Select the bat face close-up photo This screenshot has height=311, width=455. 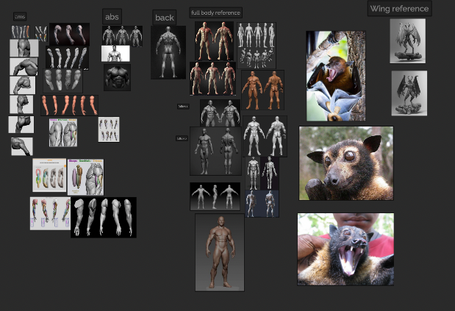(346, 163)
